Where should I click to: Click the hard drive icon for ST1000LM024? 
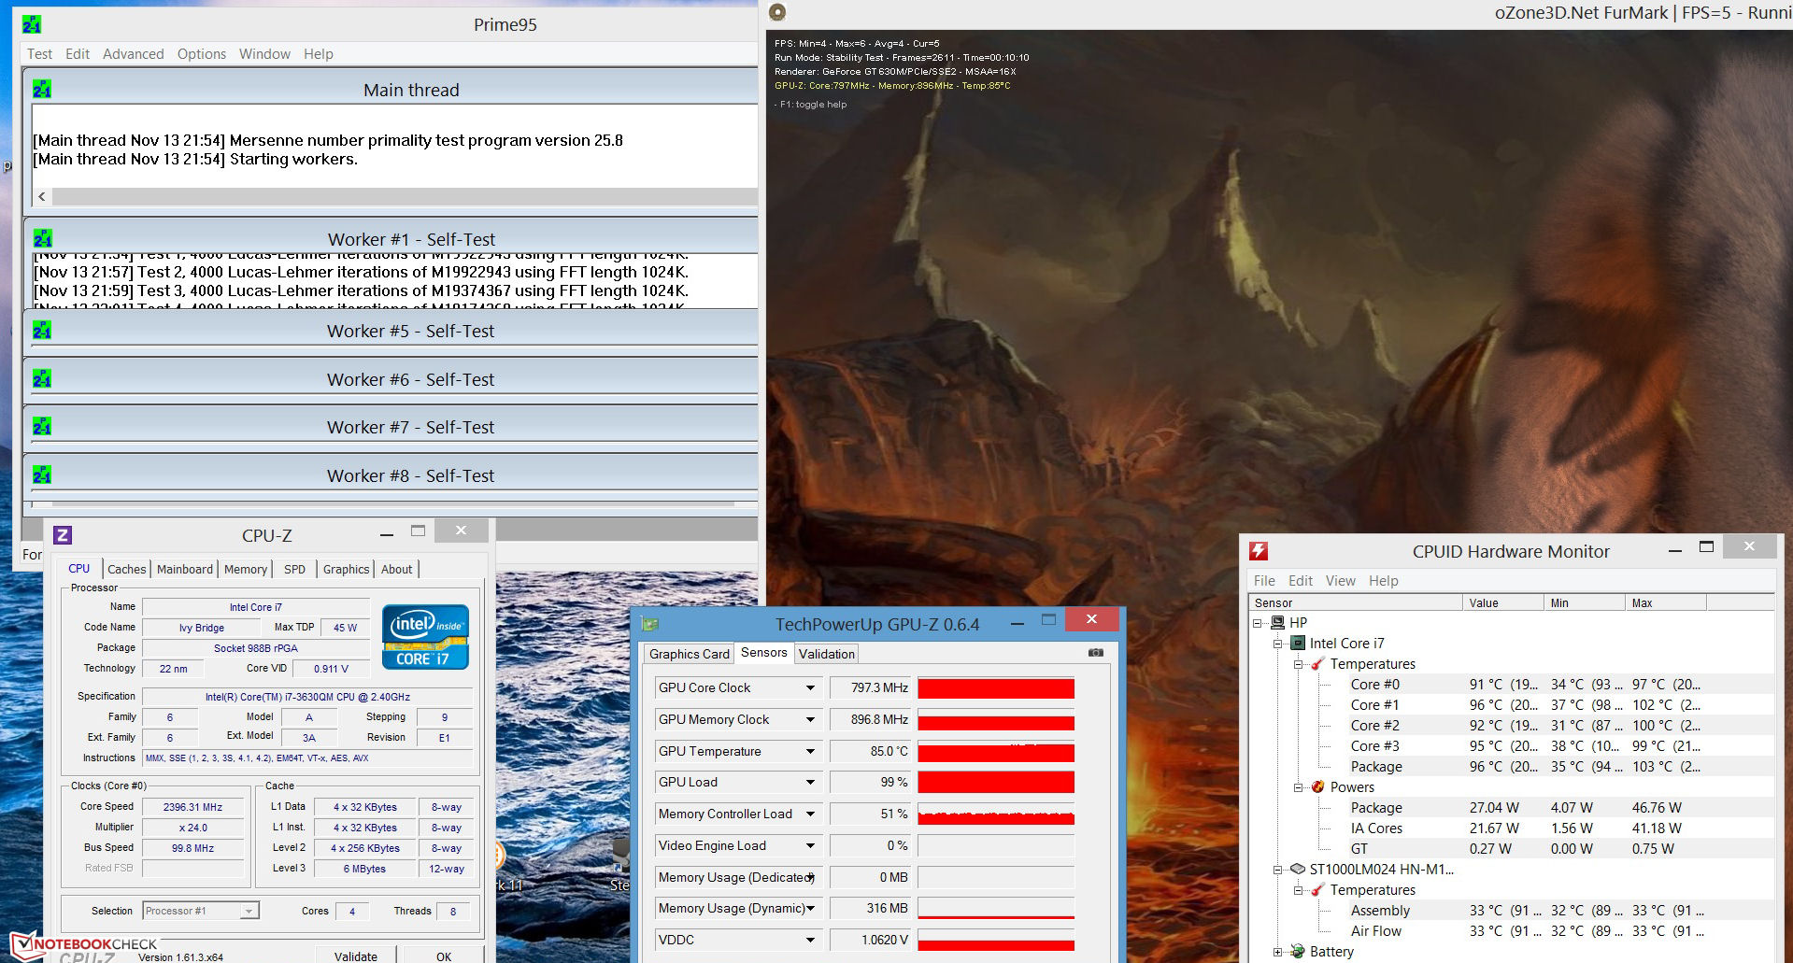(x=1297, y=870)
